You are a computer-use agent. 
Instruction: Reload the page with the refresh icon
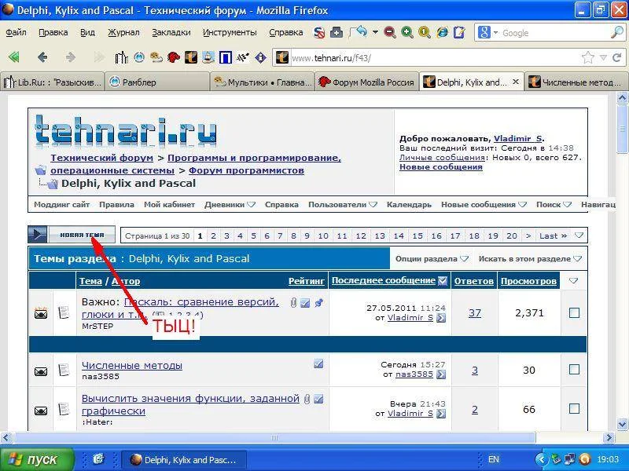pos(617,58)
